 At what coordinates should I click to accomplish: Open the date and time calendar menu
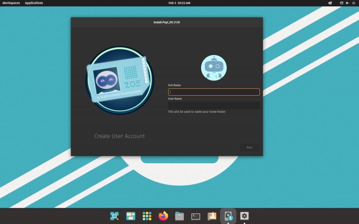pyautogui.click(x=179, y=3)
